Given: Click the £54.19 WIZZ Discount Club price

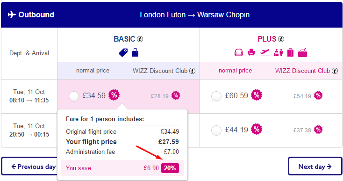Looking at the screenshot, I should (302, 96).
